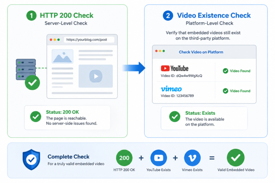The height and width of the screenshot is (183, 275).
Task: Click the HTTP 200 OK label
Action: coord(124,170)
